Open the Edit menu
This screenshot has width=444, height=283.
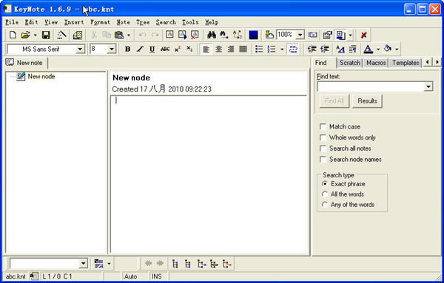(x=31, y=22)
